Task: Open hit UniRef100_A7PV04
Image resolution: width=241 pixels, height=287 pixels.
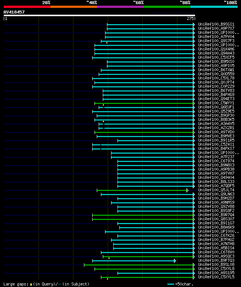Action: point(216,37)
